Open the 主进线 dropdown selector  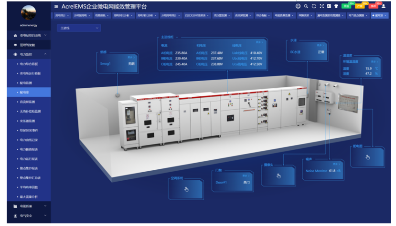tap(78, 28)
